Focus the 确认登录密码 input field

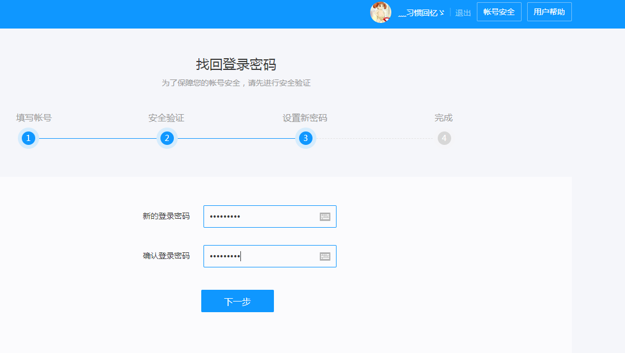point(263,256)
